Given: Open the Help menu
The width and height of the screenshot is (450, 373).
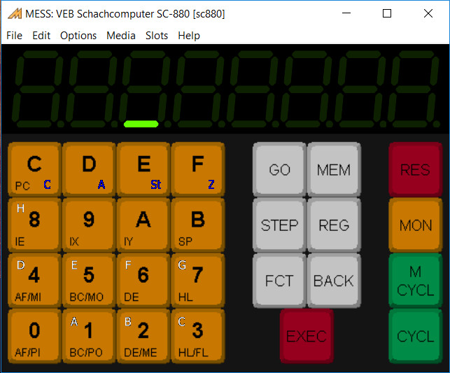Looking at the screenshot, I should [x=189, y=36].
